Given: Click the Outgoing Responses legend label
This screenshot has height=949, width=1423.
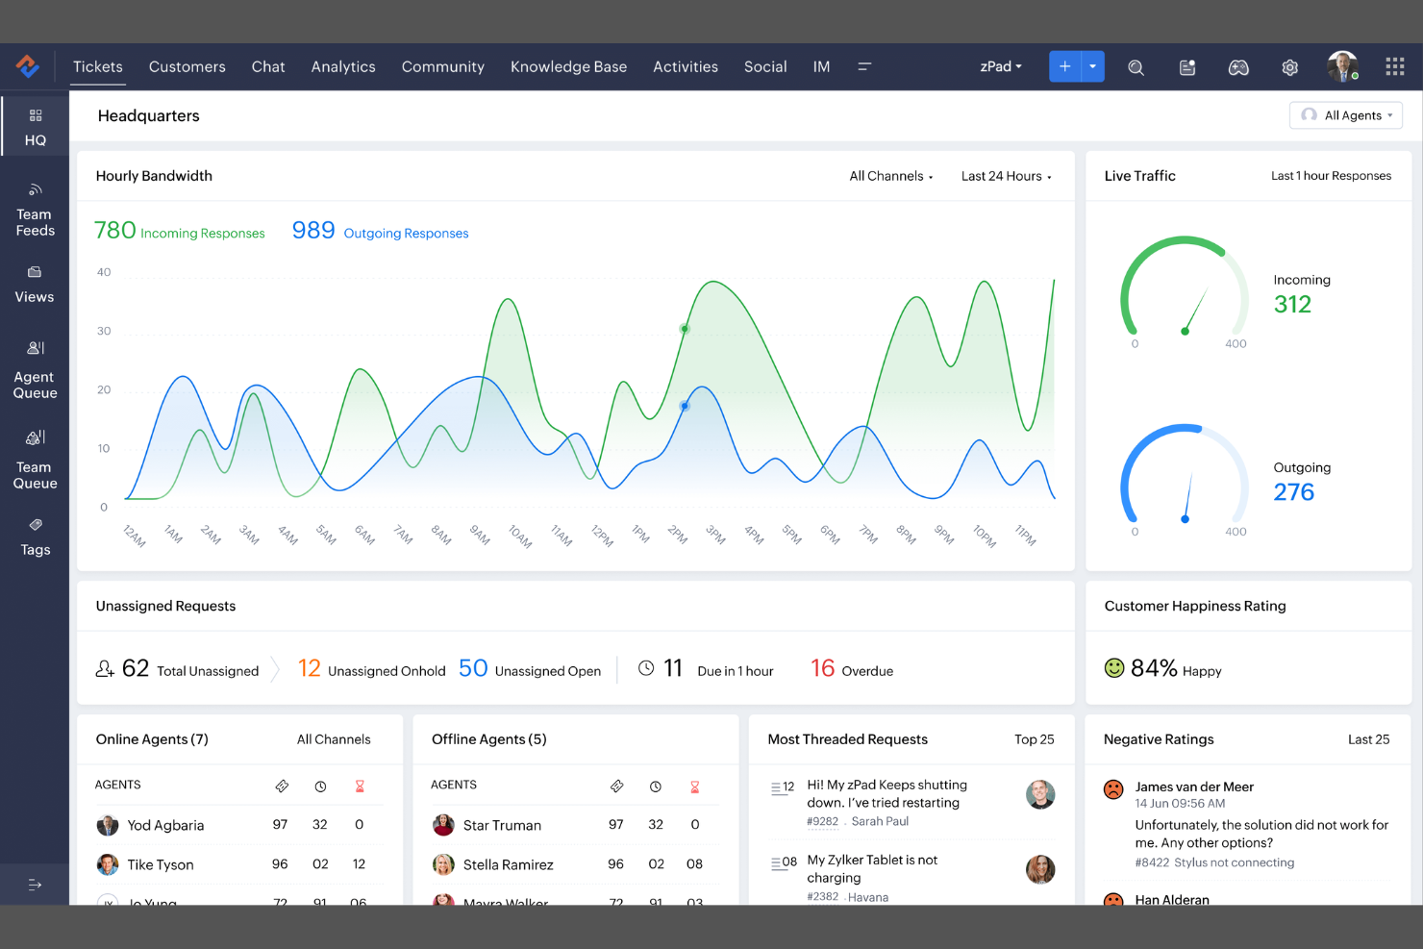Looking at the screenshot, I should pos(406,233).
